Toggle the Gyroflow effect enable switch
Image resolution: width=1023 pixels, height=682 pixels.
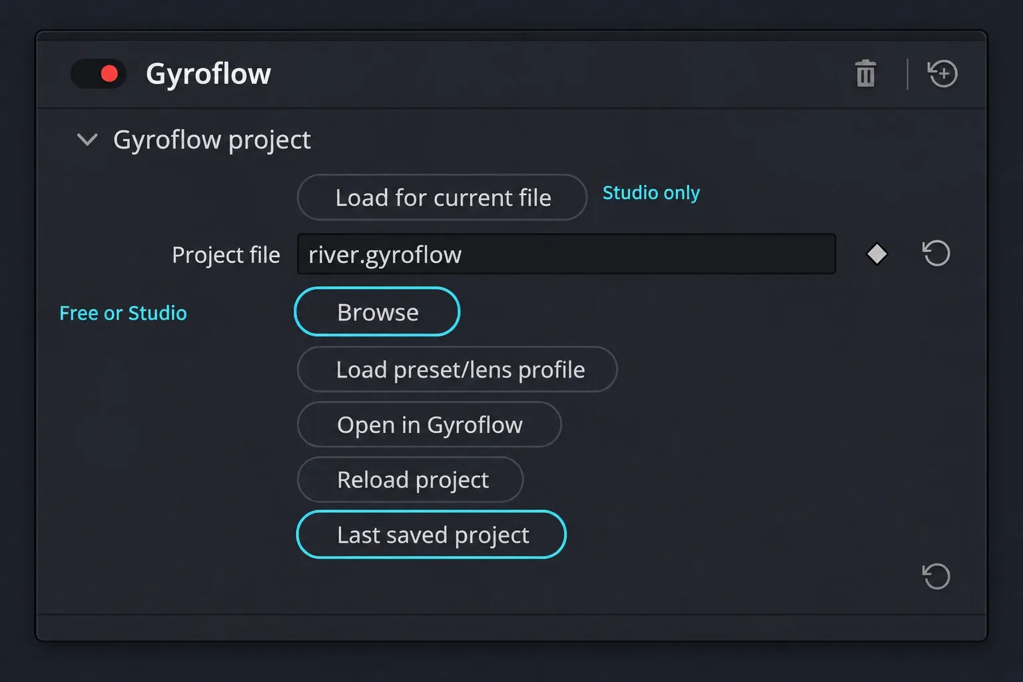pyautogui.click(x=99, y=73)
